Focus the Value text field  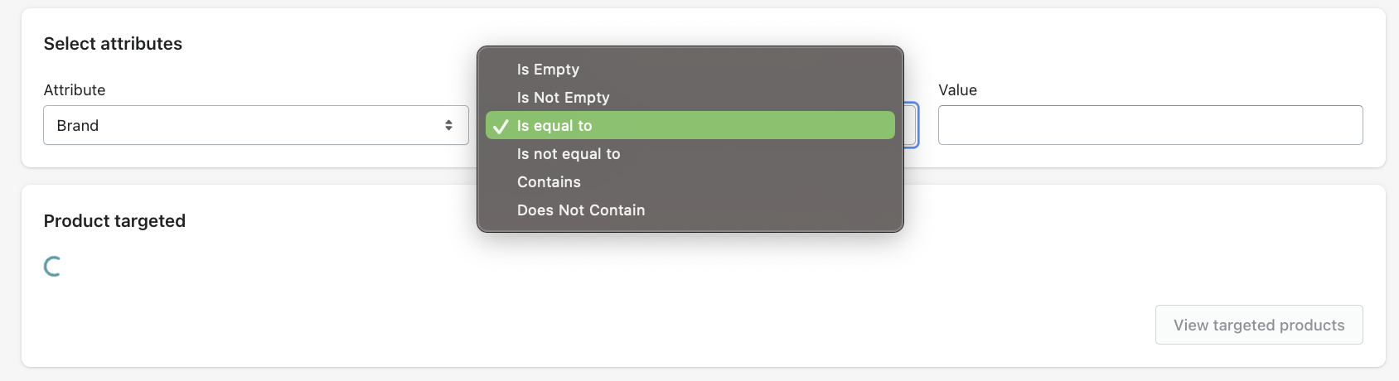coord(1150,125)
